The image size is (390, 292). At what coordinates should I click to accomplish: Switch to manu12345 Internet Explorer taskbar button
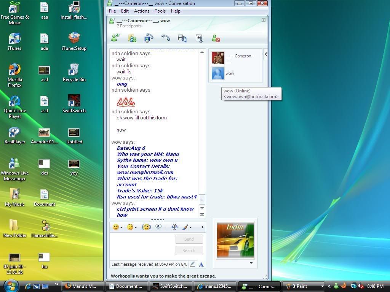point(215,286)
